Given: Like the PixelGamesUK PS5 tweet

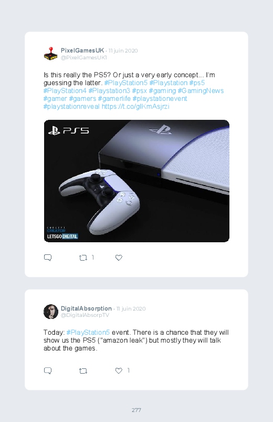Looking at the screenshot, I should point(119,258).
